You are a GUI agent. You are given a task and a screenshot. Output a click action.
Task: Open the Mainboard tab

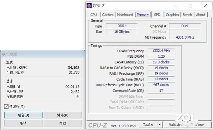(125, 15)
